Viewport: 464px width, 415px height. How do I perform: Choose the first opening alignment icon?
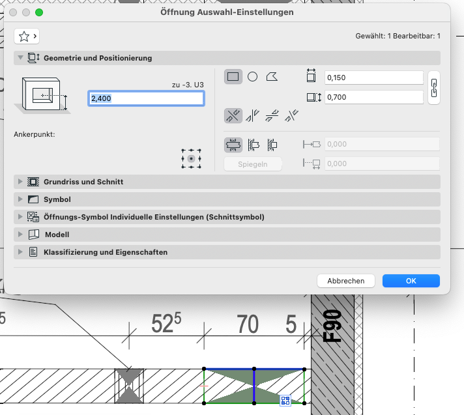(233, 116)
